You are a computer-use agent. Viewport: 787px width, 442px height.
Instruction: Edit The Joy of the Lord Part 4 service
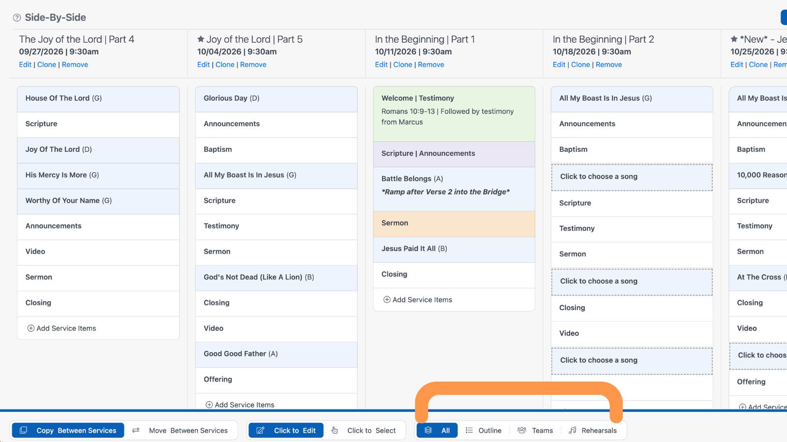(x=25, y=64)
